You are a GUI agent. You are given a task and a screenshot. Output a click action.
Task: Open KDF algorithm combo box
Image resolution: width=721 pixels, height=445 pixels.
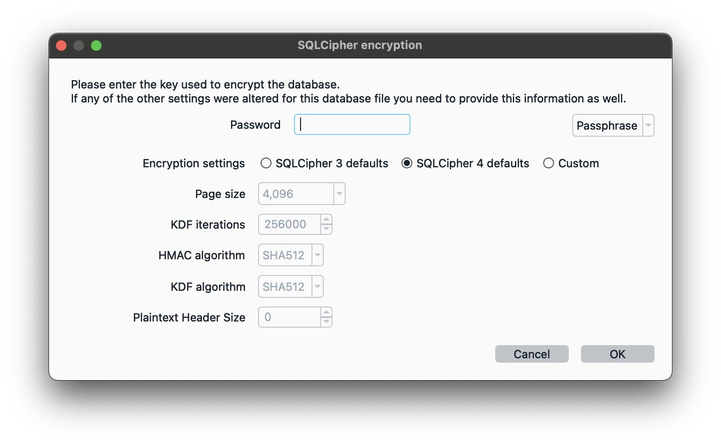[290, 286]
